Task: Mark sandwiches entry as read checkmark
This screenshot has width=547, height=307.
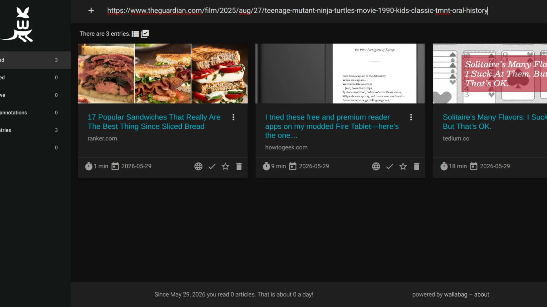Action: click(212, 166)
